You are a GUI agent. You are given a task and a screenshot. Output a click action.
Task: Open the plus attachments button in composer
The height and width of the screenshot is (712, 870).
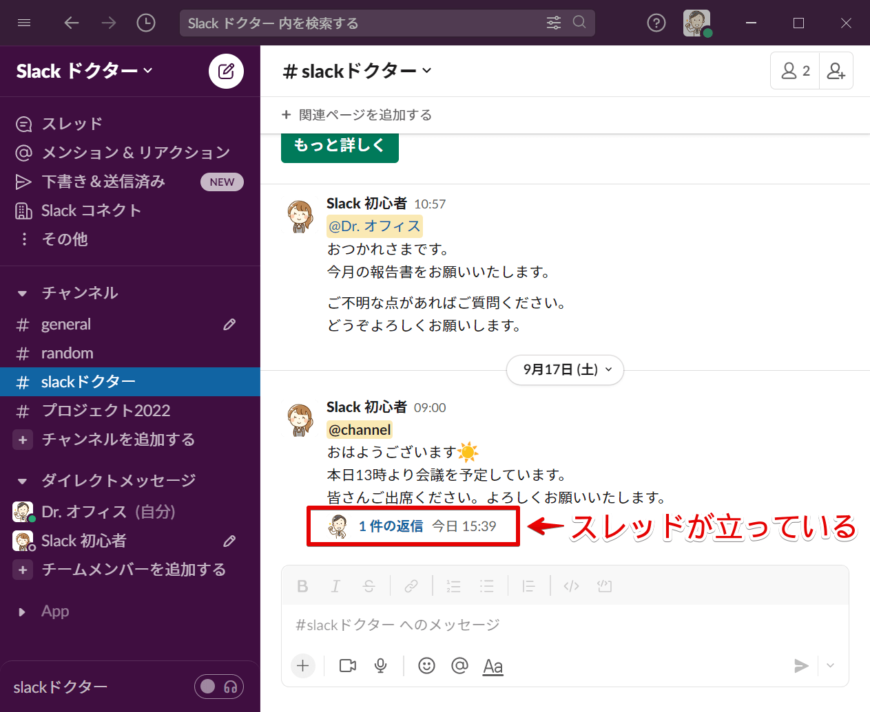tap(302, 665)
